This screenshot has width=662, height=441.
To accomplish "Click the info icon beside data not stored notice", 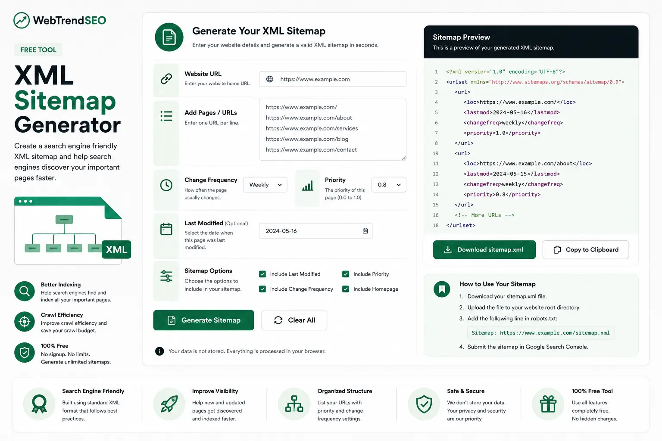I will click(159, 351).
